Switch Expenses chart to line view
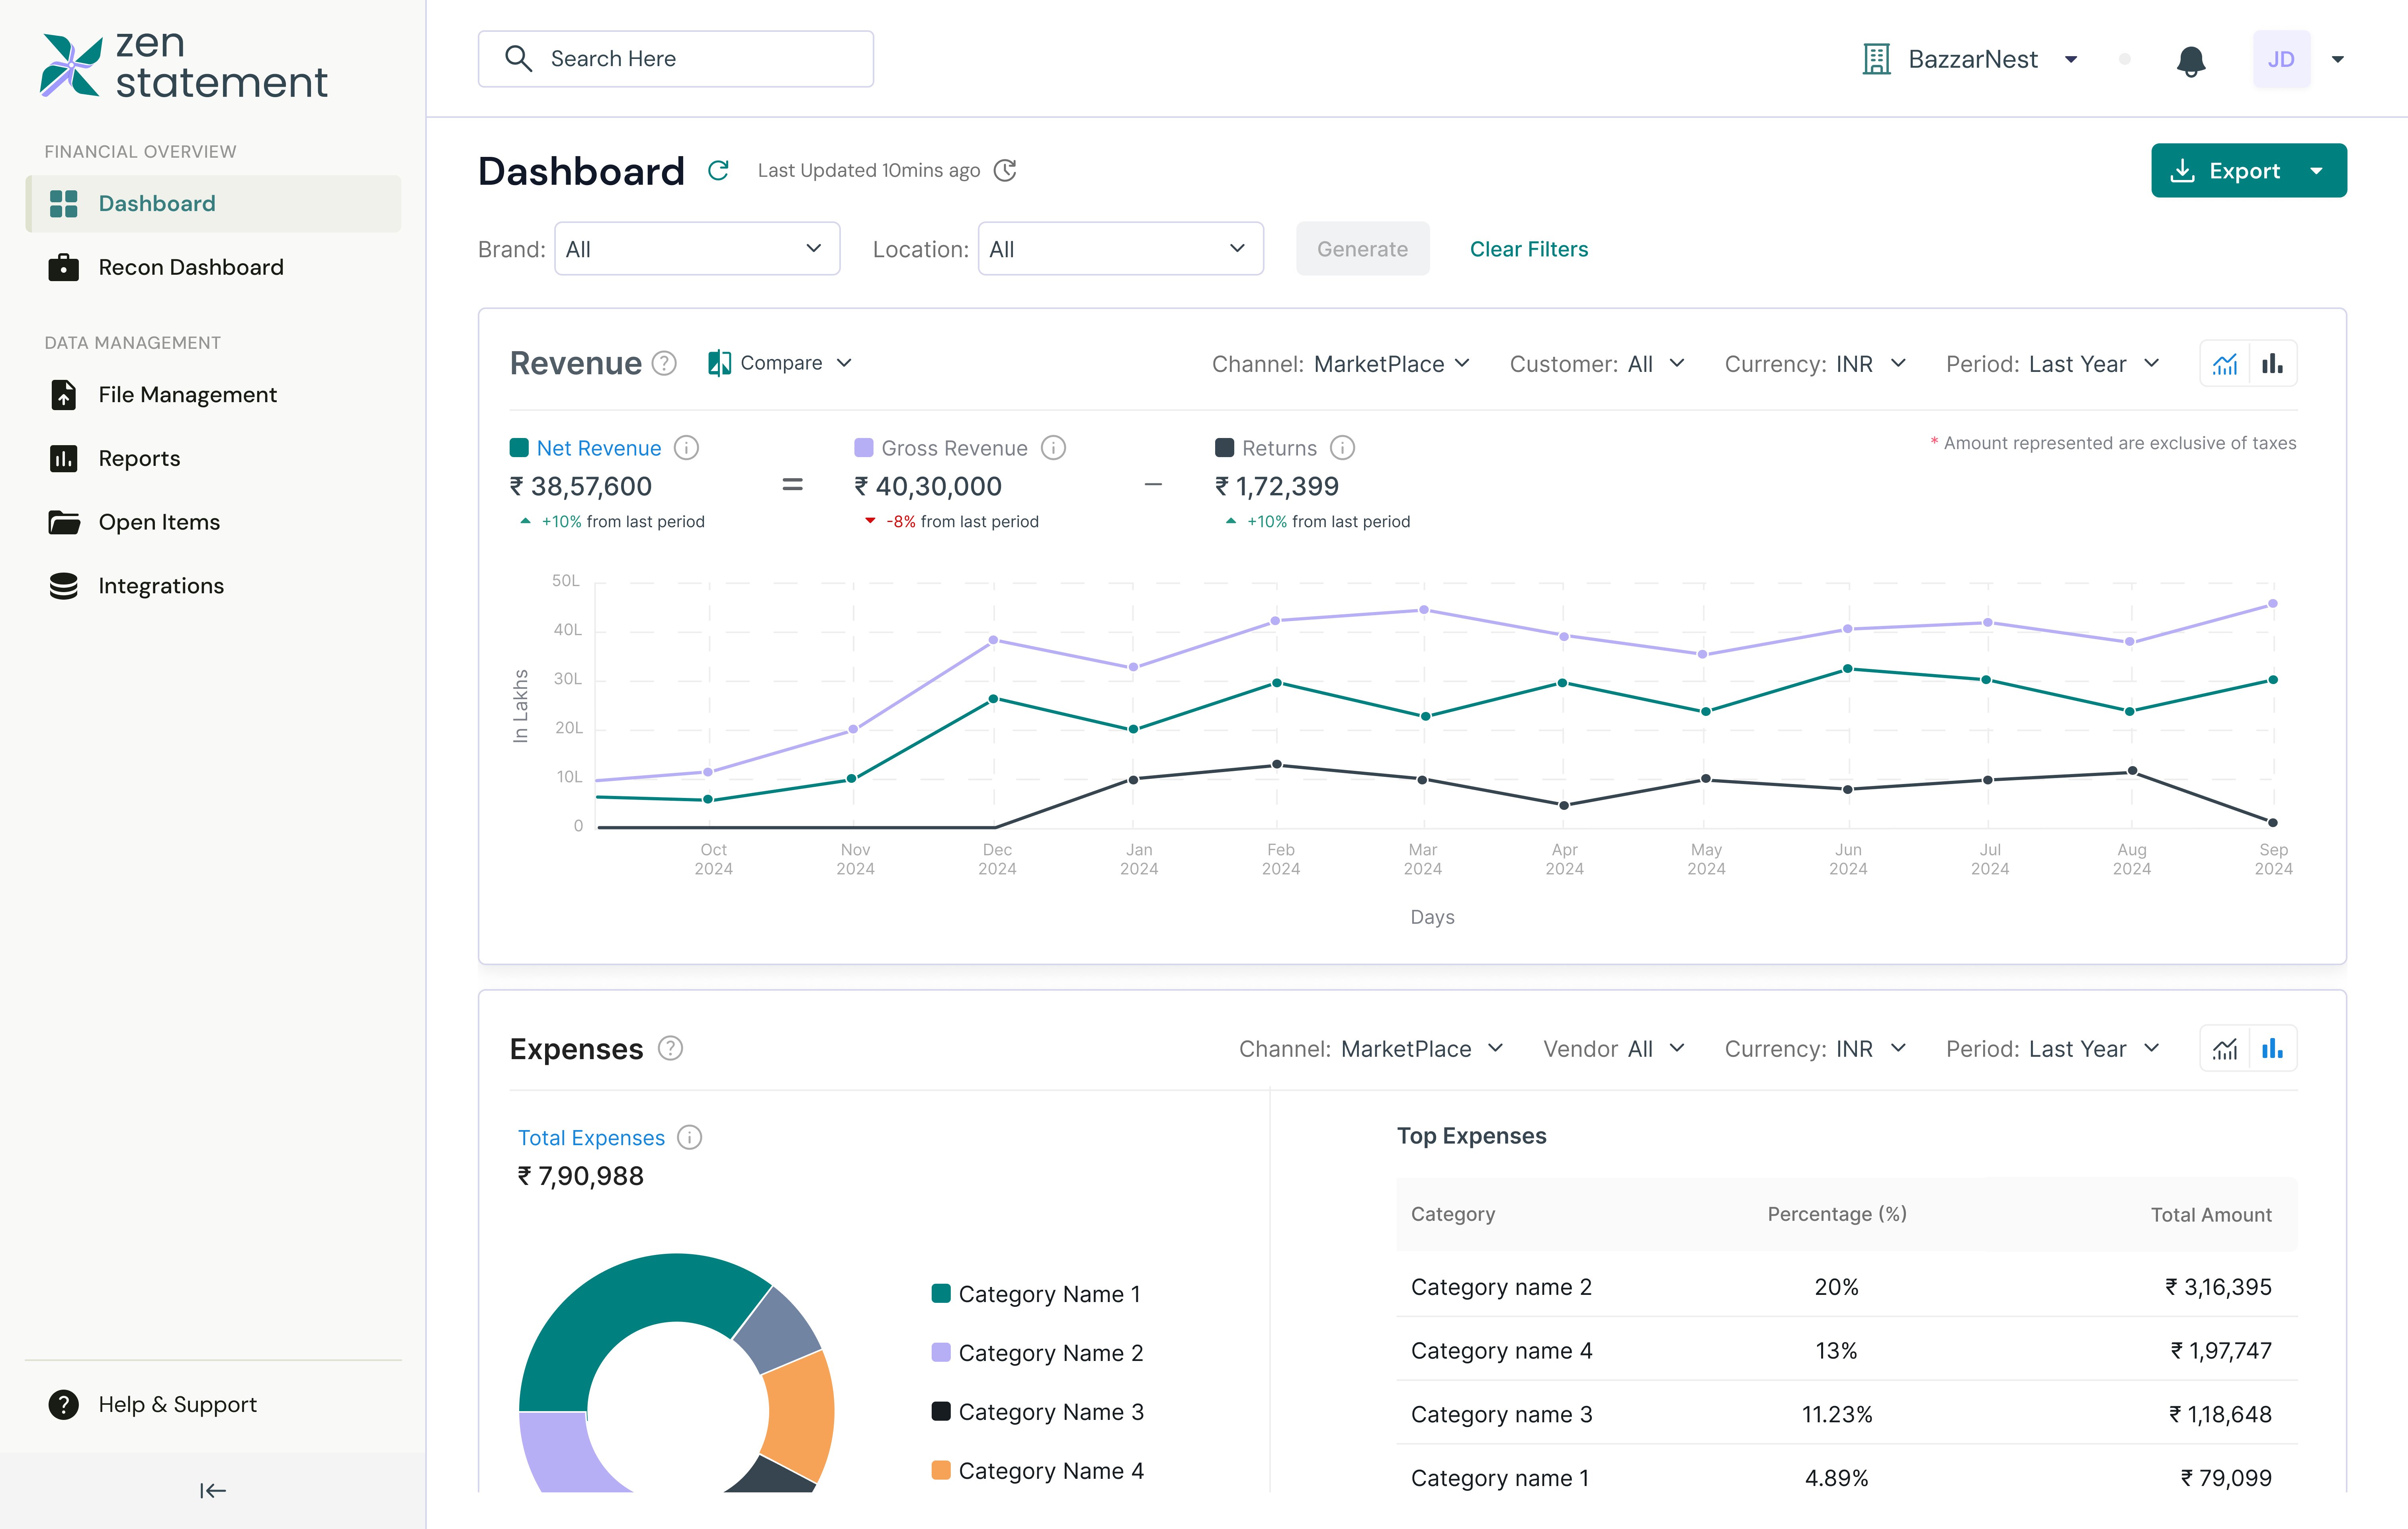The height and width of the screenshot is (1529, 2408). (x=2224, y=1049)
